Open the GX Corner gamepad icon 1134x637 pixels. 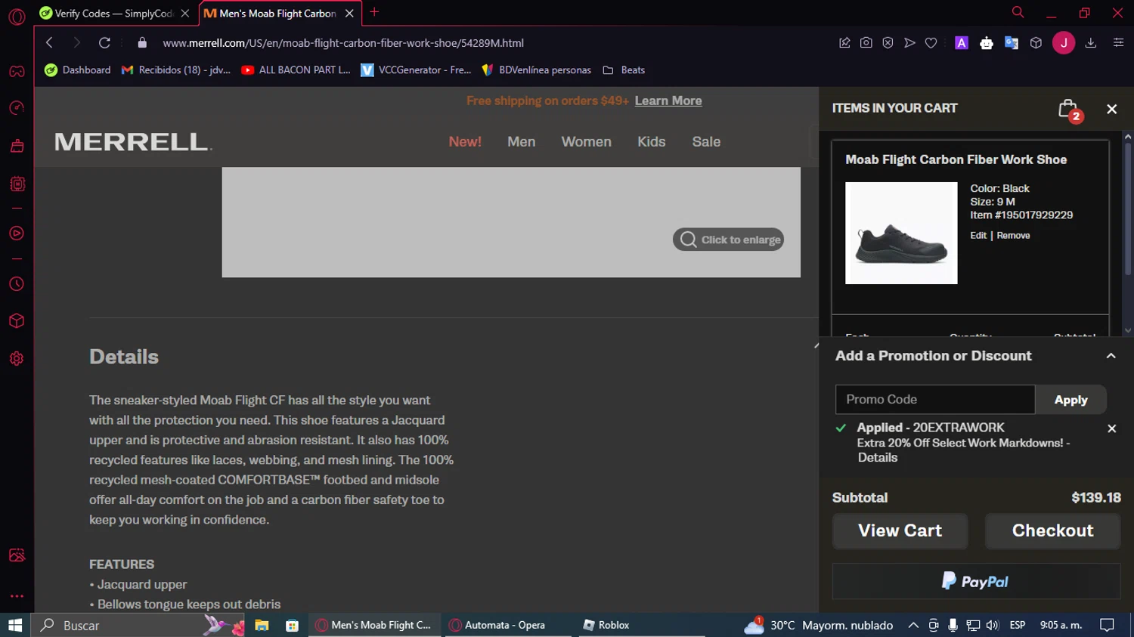tap(17, 72)
